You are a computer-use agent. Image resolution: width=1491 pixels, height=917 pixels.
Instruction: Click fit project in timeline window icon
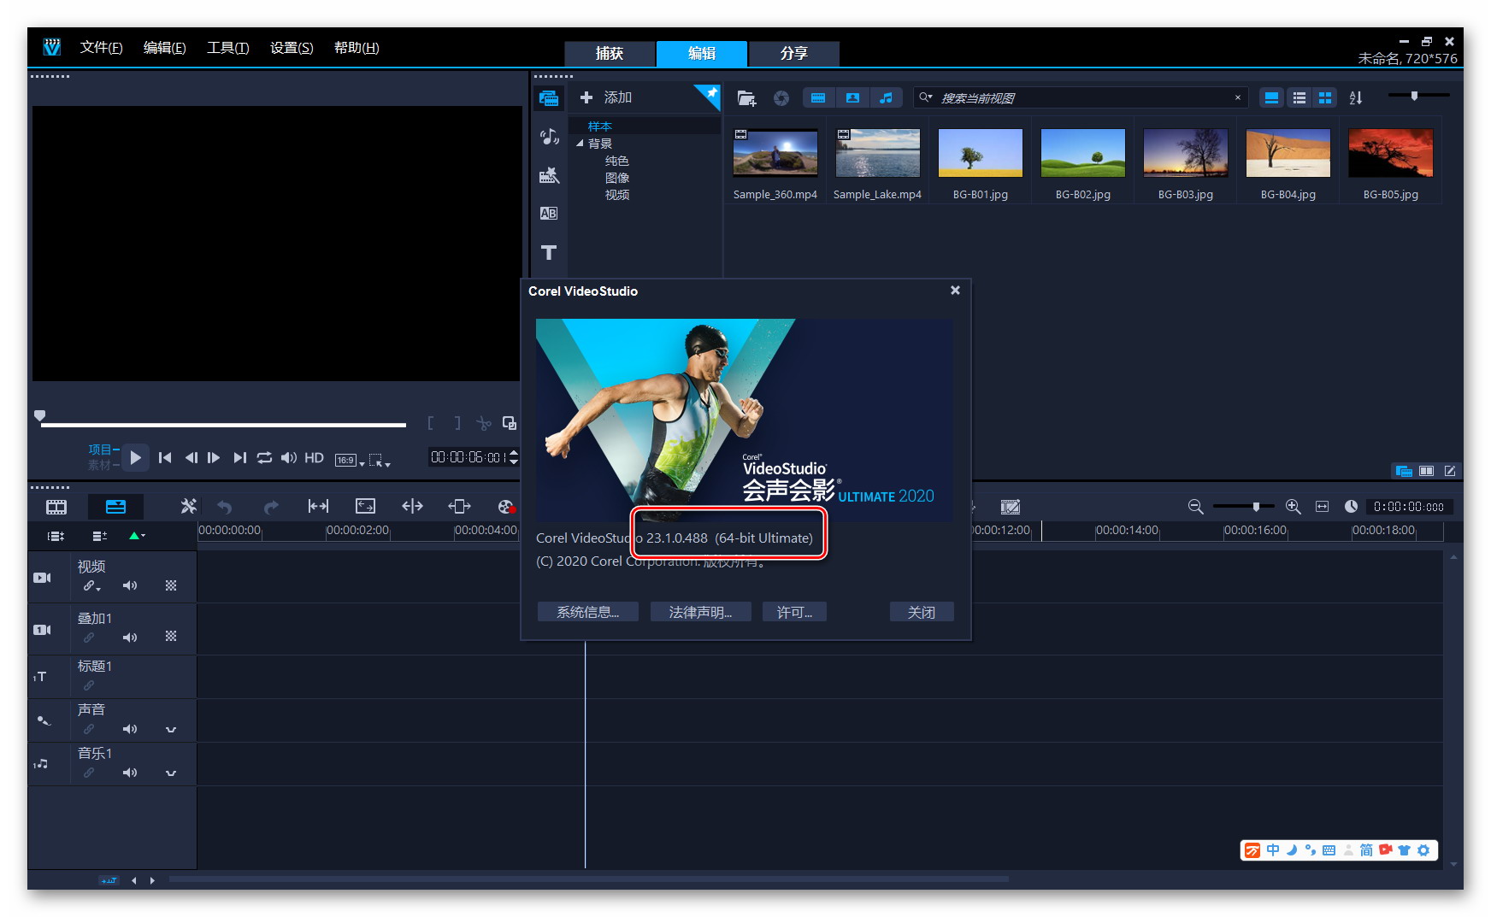click(1322, 507)
